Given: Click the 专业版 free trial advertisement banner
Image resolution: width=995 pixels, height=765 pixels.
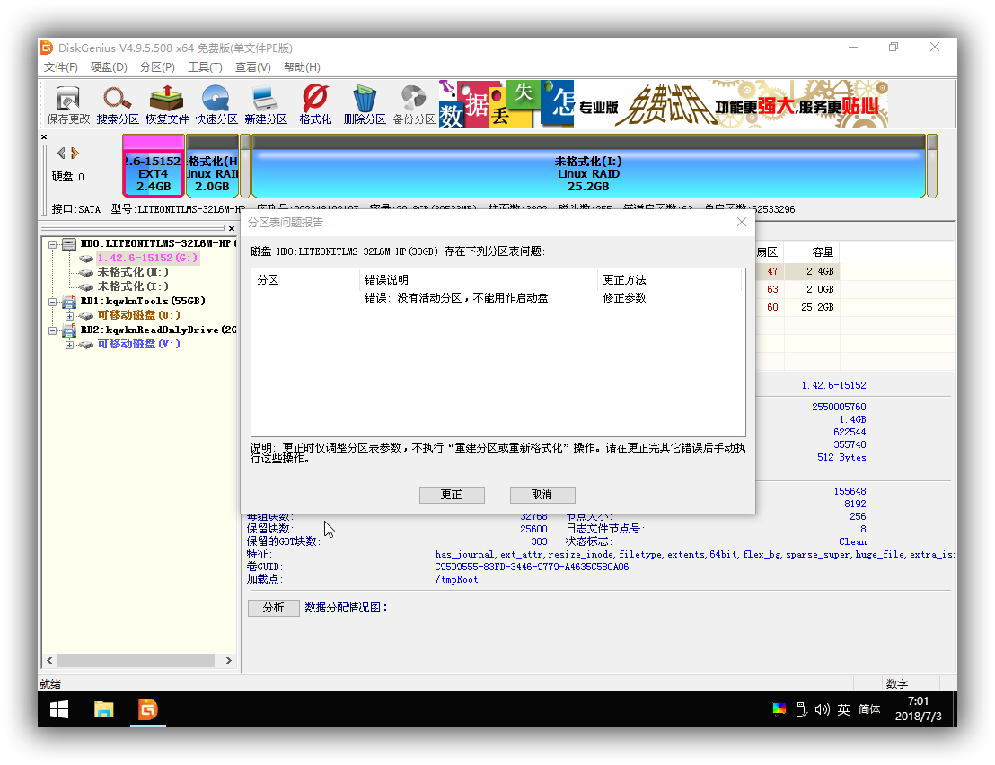Looking at the screenshot, I should pyautogui.click(x=664, y=104).
